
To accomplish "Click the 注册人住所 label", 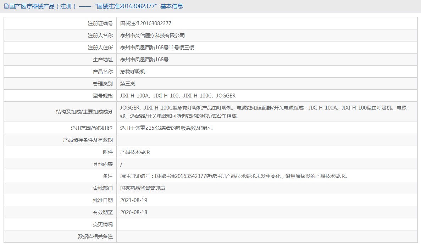I will pyautogui.click(x=100, y=47).
